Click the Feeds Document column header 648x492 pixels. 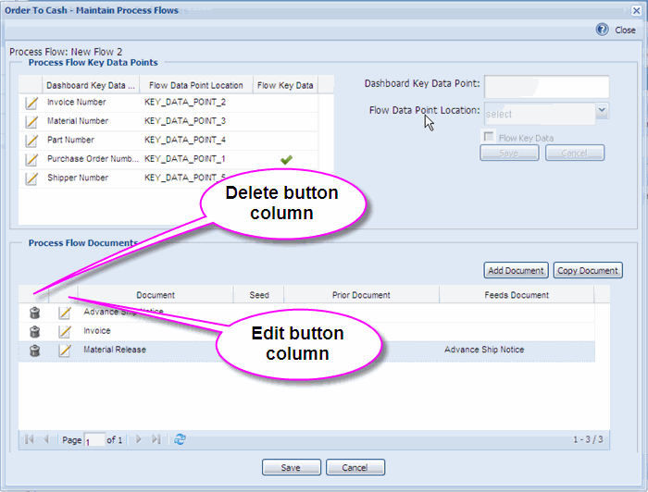coord(517,295)
